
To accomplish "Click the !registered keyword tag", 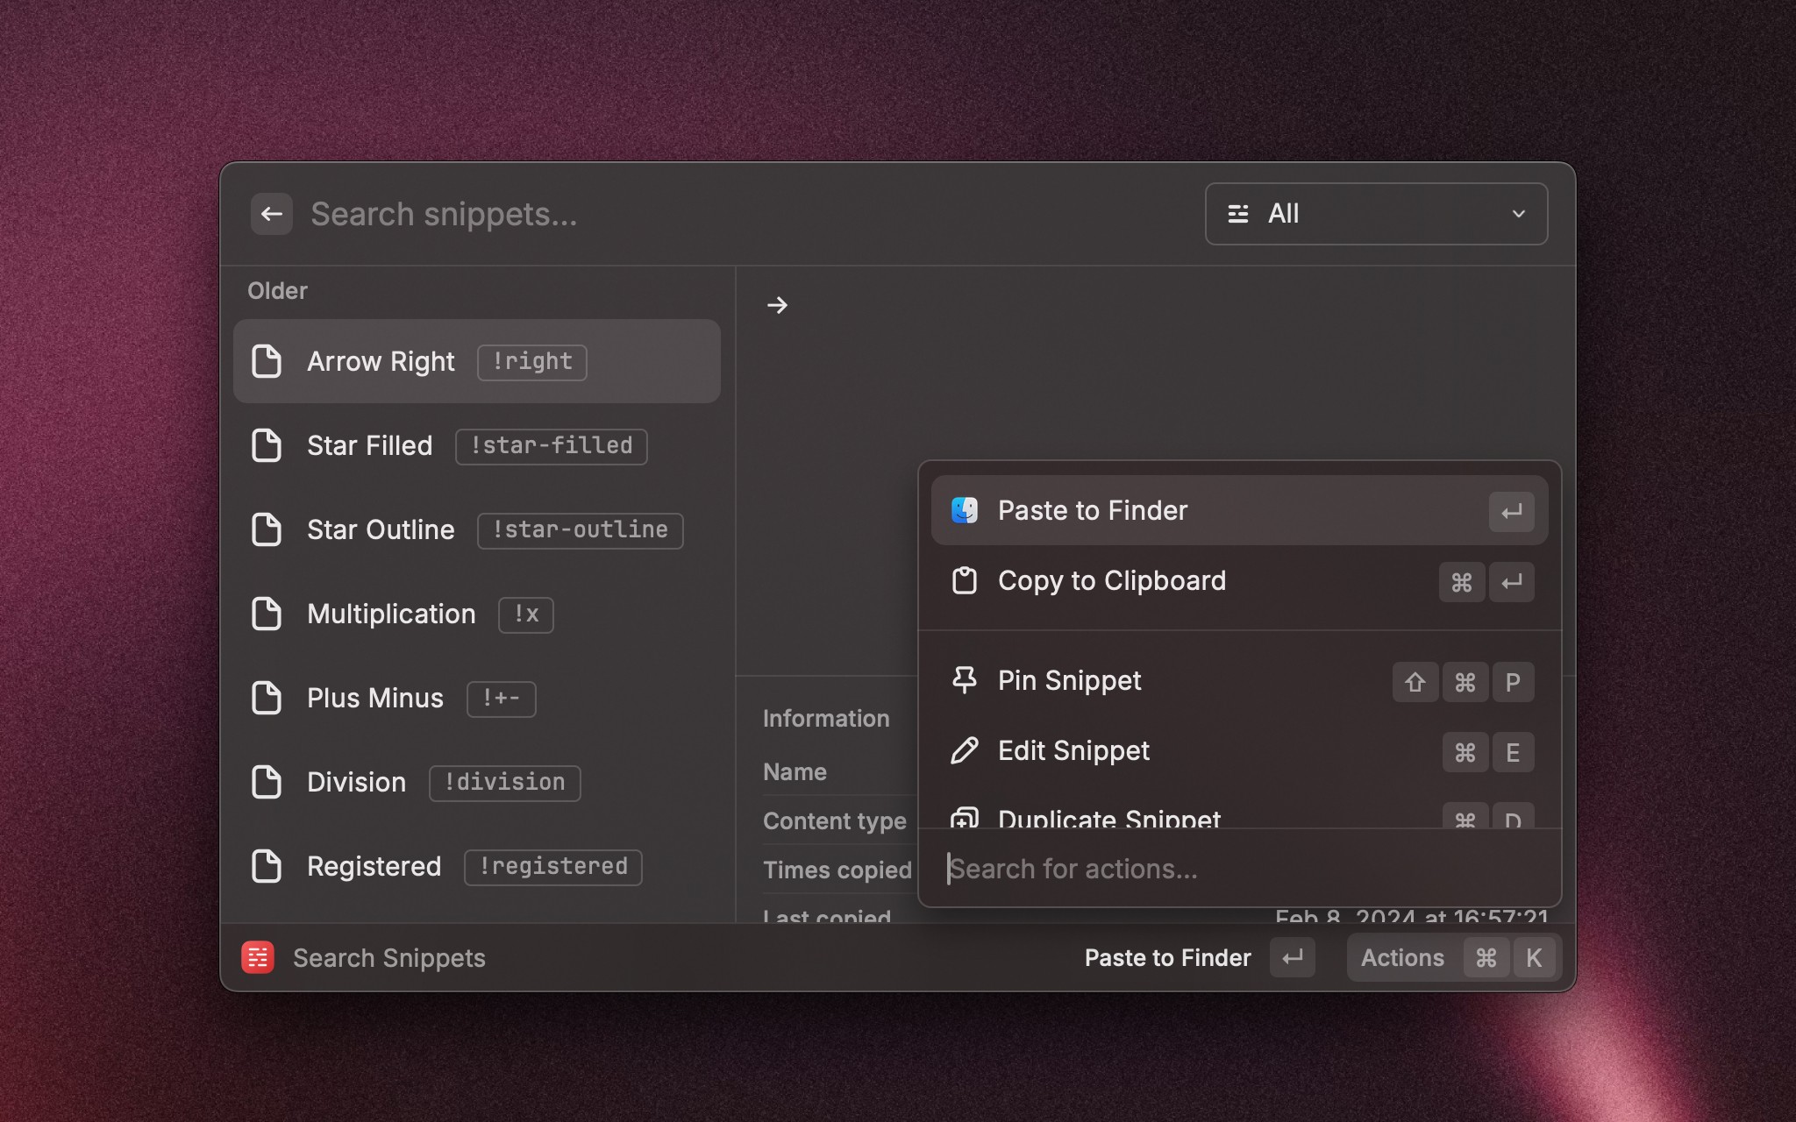I will coord(553,867).
